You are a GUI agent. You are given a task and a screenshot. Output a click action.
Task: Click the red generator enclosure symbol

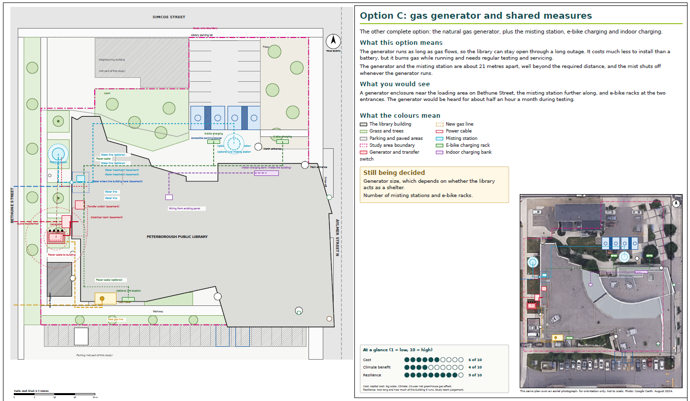pyautogui.click(x=56, y=238)
